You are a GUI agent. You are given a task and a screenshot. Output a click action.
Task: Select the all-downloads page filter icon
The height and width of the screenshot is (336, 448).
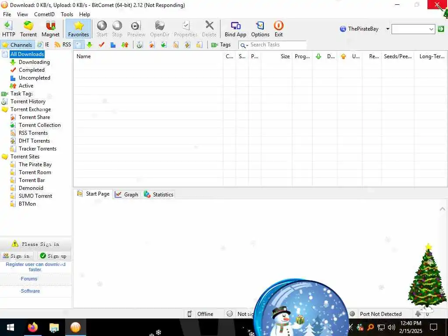(78, 45)
